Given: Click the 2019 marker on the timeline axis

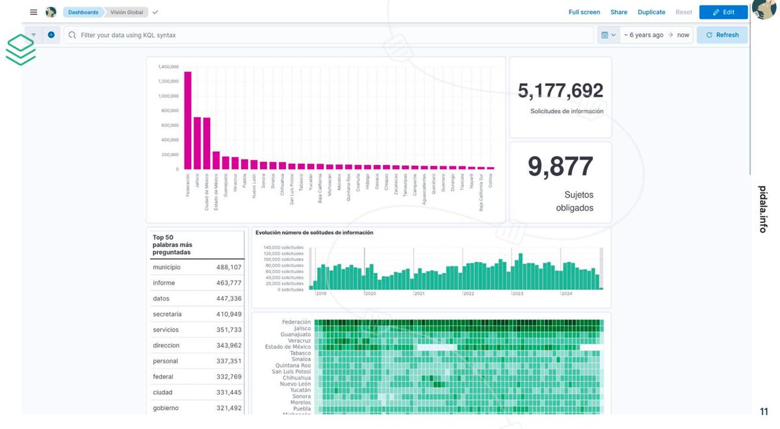Looking at the screenshot, I should (321, 294).
